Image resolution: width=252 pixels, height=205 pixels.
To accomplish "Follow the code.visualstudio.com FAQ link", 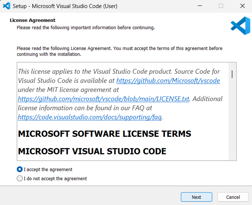I will (x=90, y=117).
